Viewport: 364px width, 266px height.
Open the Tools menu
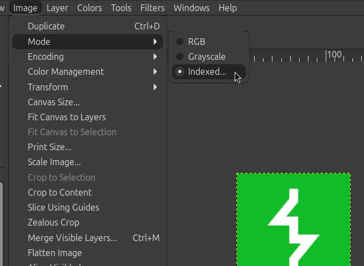[x=121, y=8]
